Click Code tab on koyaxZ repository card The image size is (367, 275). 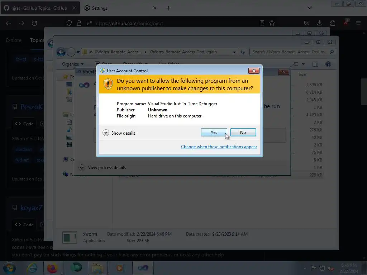tap(24, 225)
